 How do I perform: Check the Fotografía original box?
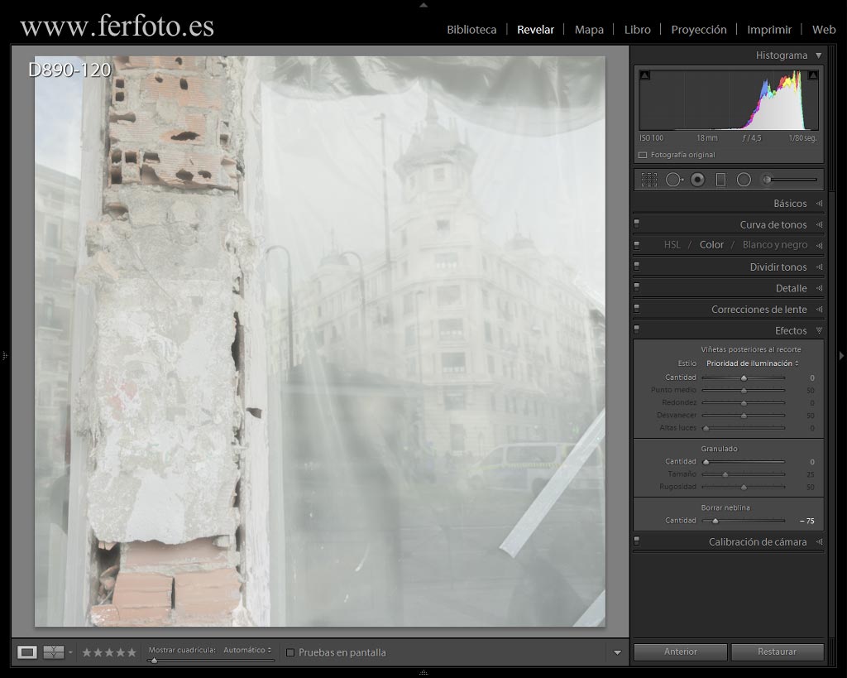click(x=643, y=155)
